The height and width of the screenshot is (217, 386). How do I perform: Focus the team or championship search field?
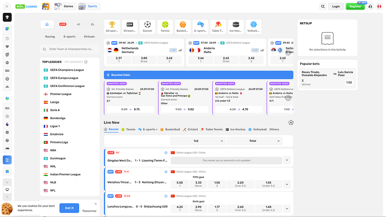click(70, 49)
